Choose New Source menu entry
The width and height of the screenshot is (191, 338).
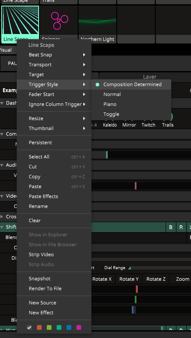coord(54,303)
